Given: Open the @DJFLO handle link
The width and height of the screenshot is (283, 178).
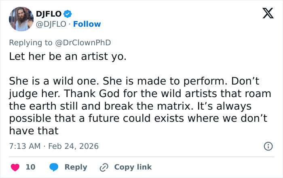Looking at the screenshot, I should click(51, 24).
